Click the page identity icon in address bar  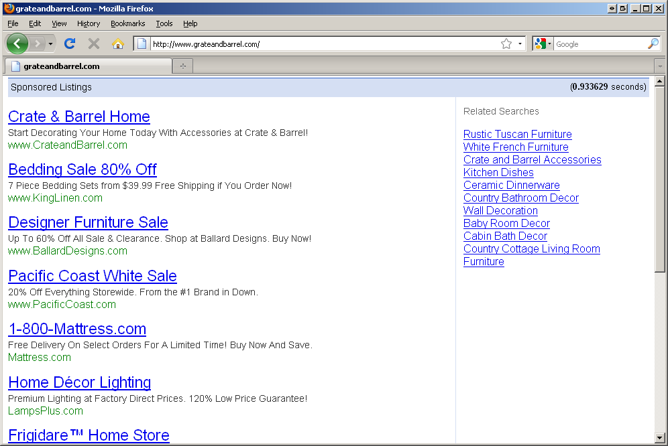(x=142, y=44)
